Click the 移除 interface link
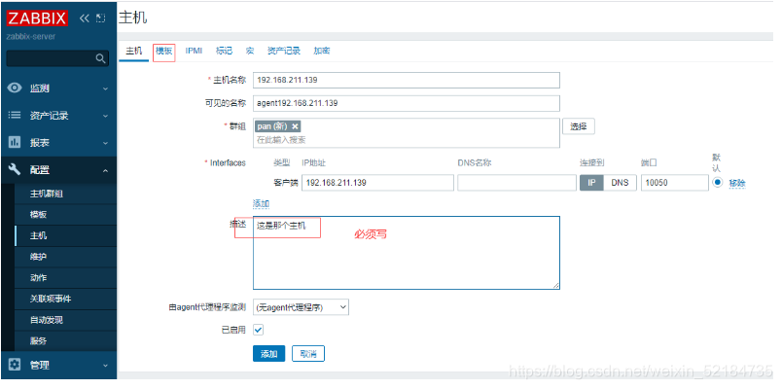Viewport: 782px width, 389px height. point(737,183)
